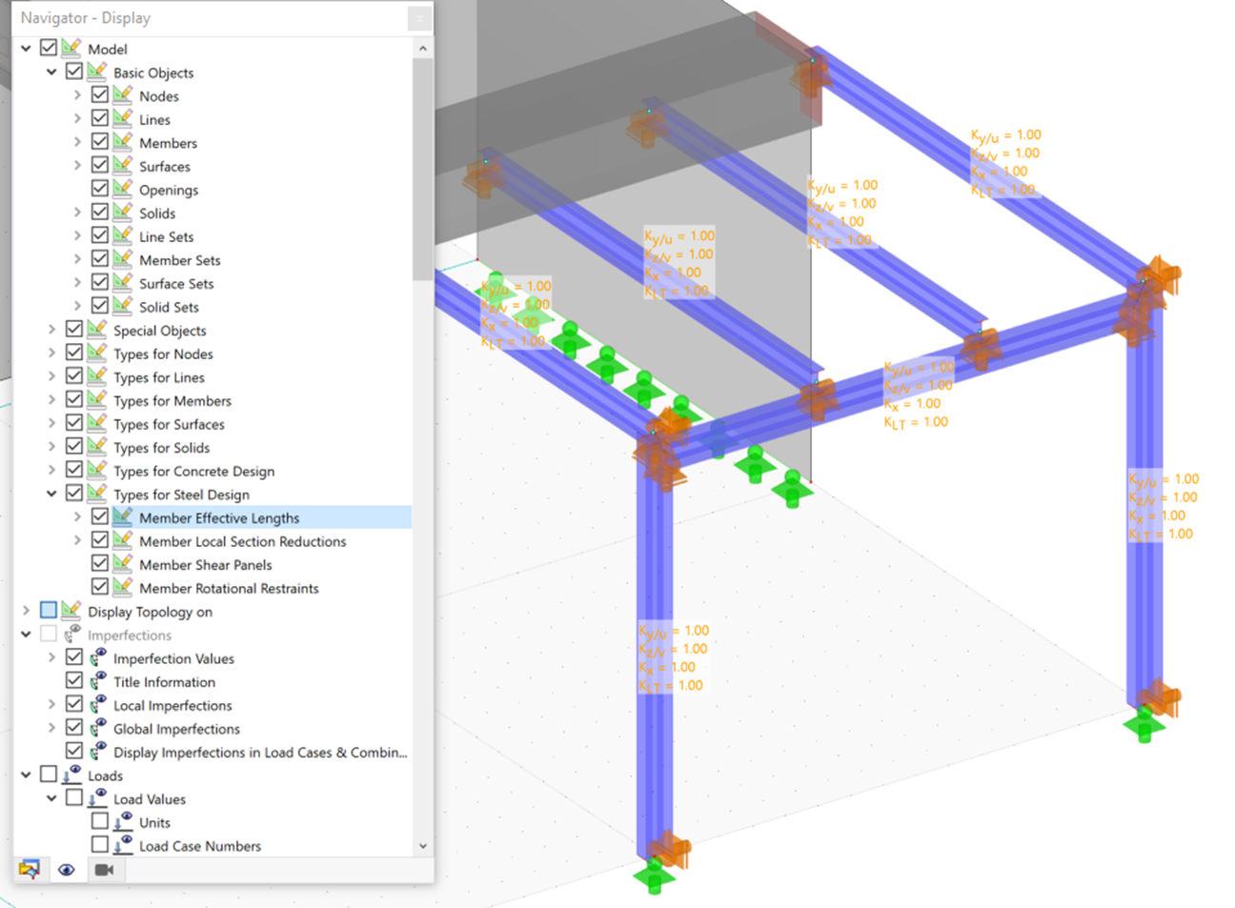Expand the Nodes tree item

(x=77, y=95)
